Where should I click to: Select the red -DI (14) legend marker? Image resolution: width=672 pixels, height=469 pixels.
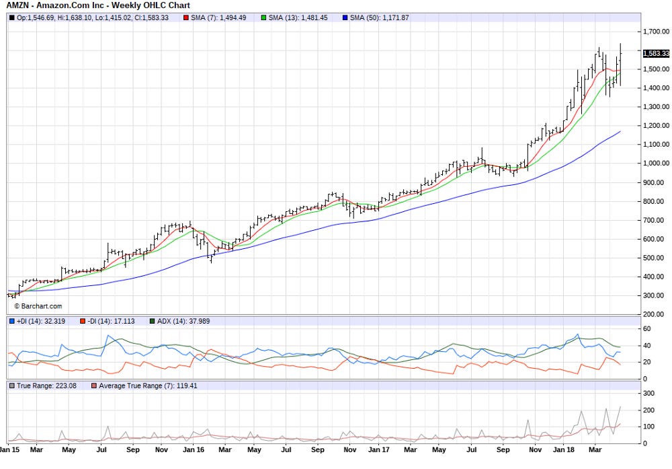click(82, 321)
